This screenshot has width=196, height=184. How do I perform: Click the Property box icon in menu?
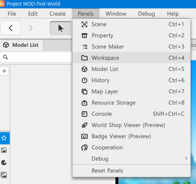point(84,36)
